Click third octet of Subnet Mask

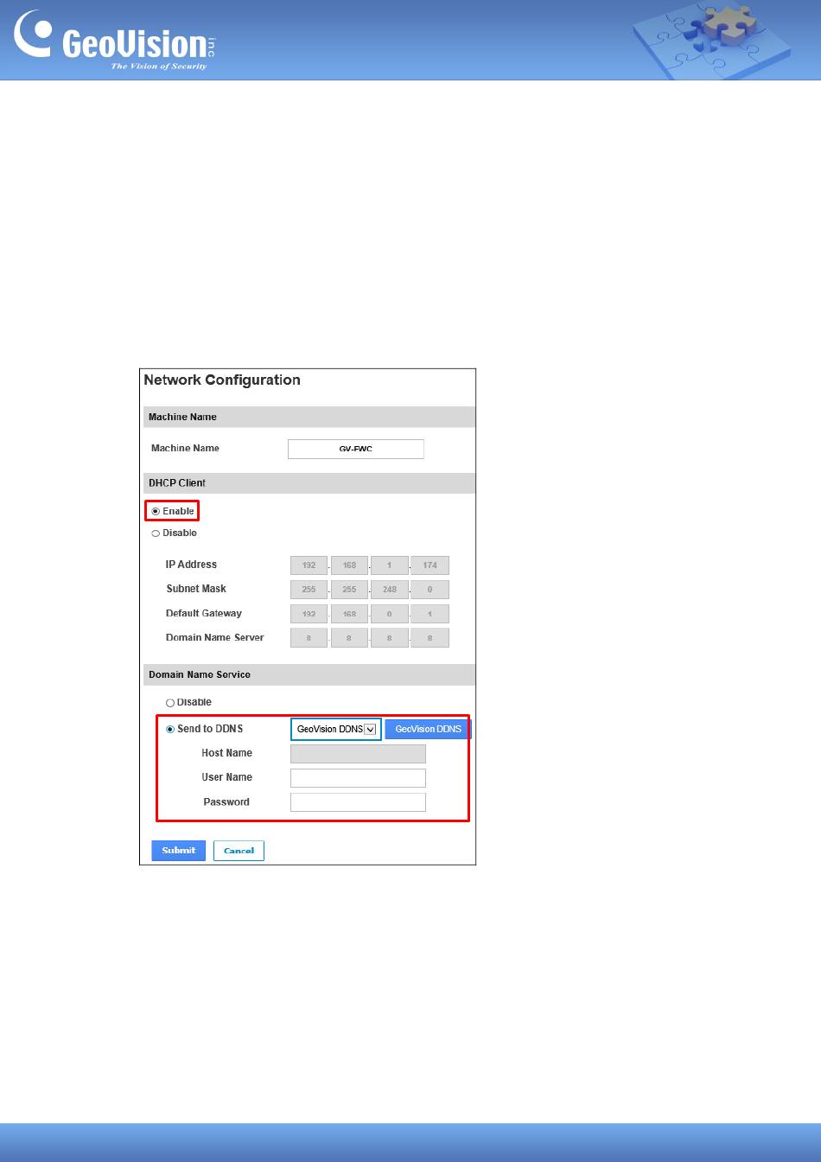coord(389,590)
